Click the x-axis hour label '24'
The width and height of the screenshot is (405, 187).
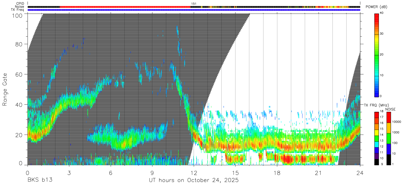point(360,173)
